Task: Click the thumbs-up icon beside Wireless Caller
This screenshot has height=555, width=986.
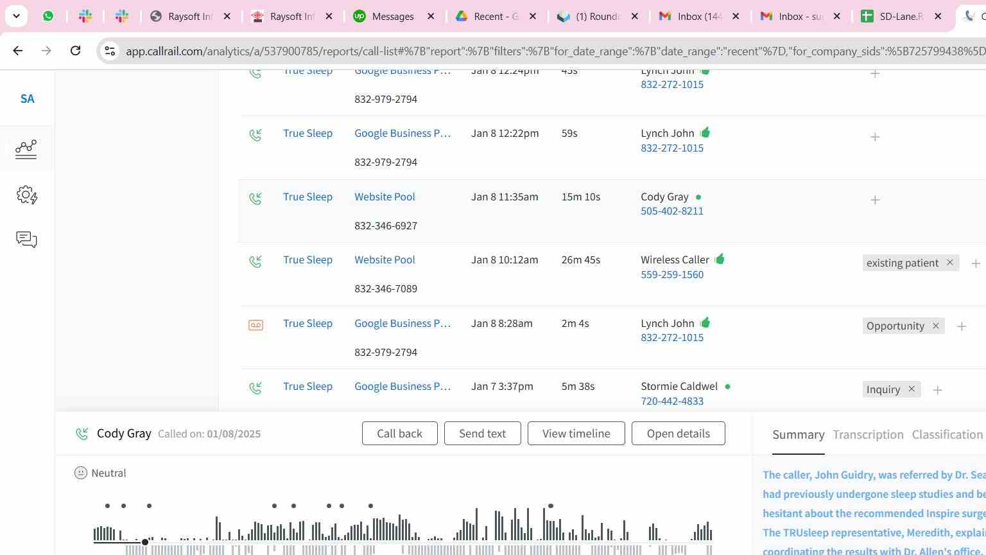Action: pyautogui.click(x=720, y=259)
